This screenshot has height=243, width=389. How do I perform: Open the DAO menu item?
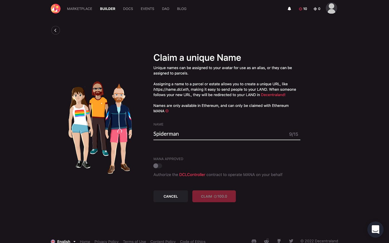(x=166, y=9)
